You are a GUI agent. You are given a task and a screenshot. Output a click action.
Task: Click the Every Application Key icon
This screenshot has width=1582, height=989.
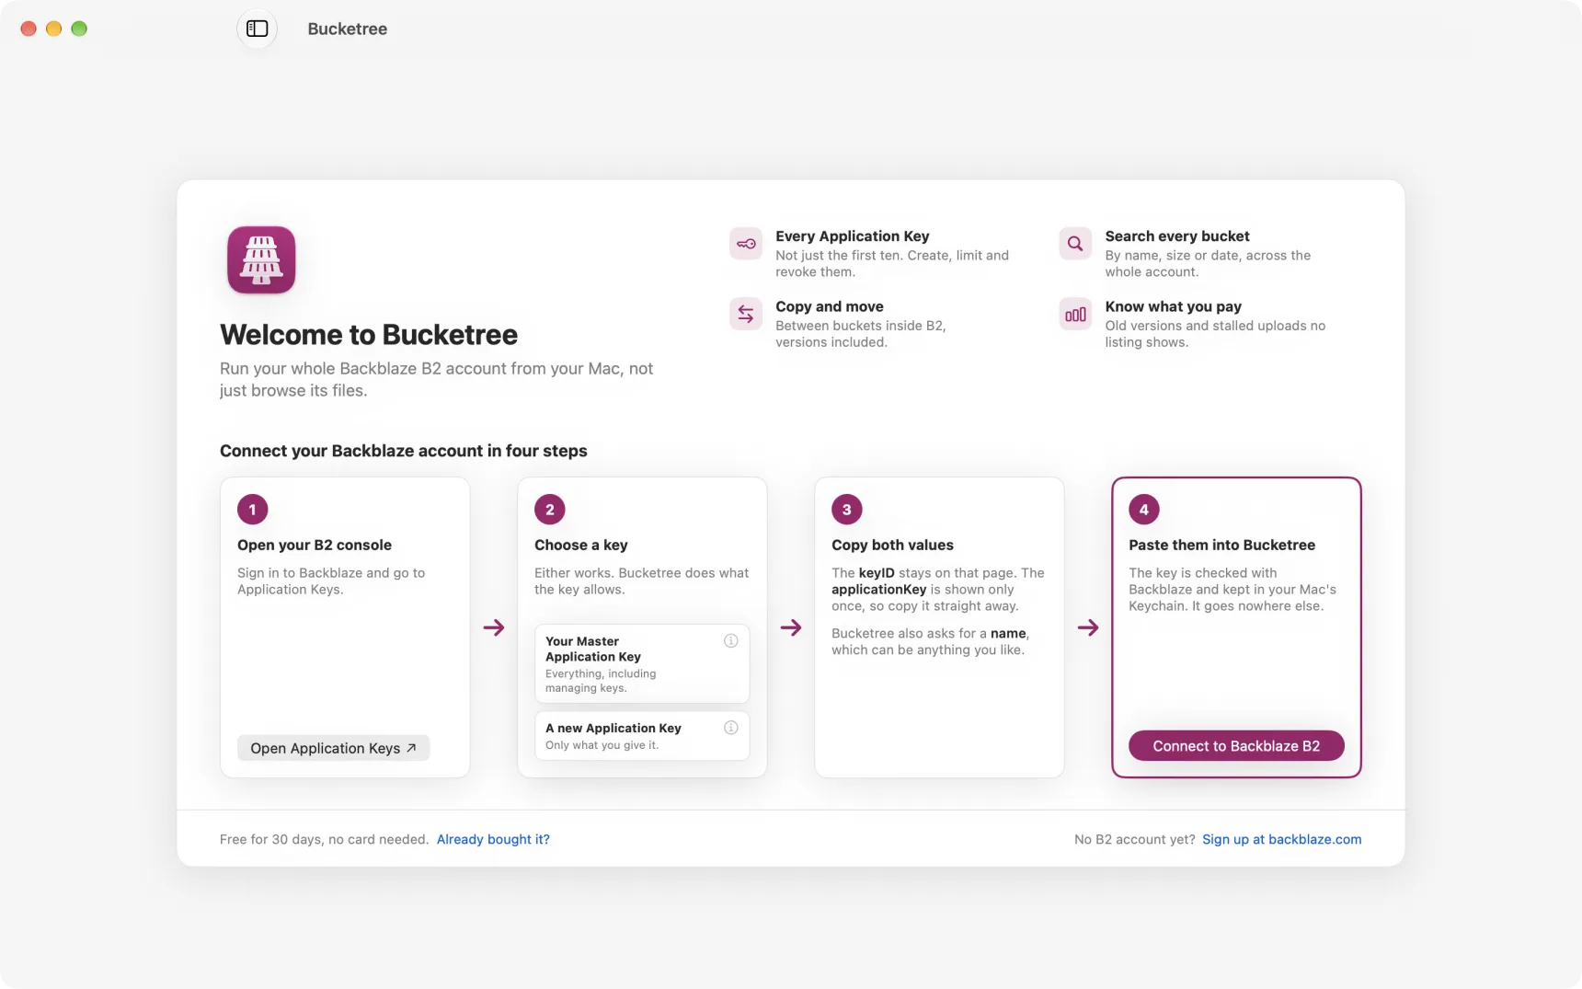(x=746, y=244)
